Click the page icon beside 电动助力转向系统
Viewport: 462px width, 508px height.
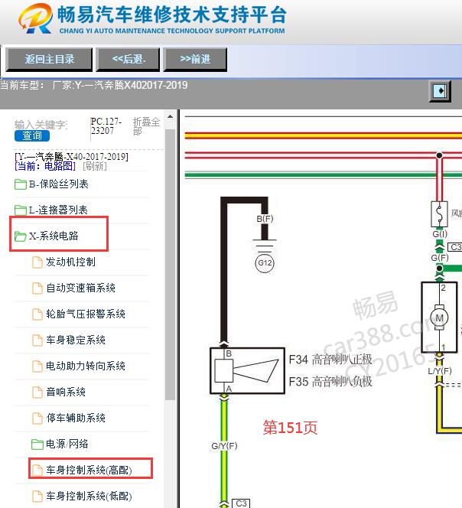pos(37,366)
